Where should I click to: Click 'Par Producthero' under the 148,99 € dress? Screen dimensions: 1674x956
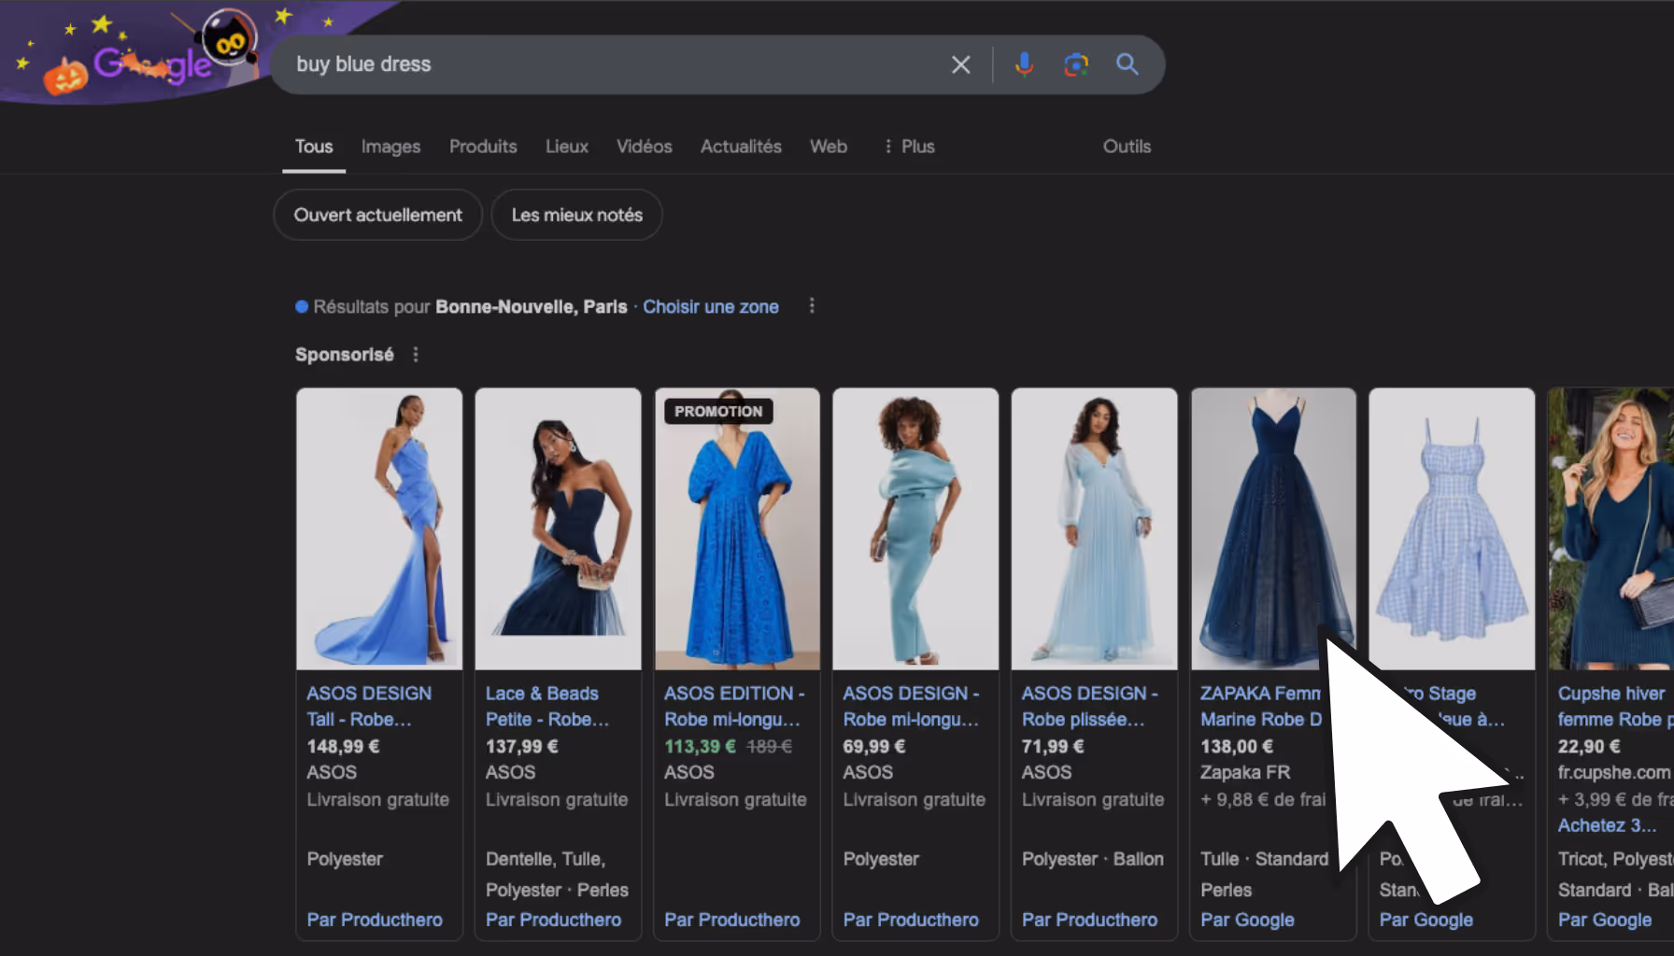(x=375, y=920)
